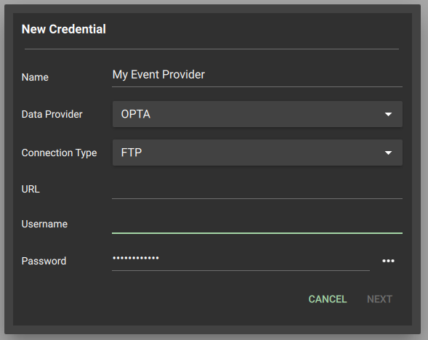Reveal password using the three-dots icon
Screen dimensions: 428x340
pyautogui.click(x=388, y=261)
